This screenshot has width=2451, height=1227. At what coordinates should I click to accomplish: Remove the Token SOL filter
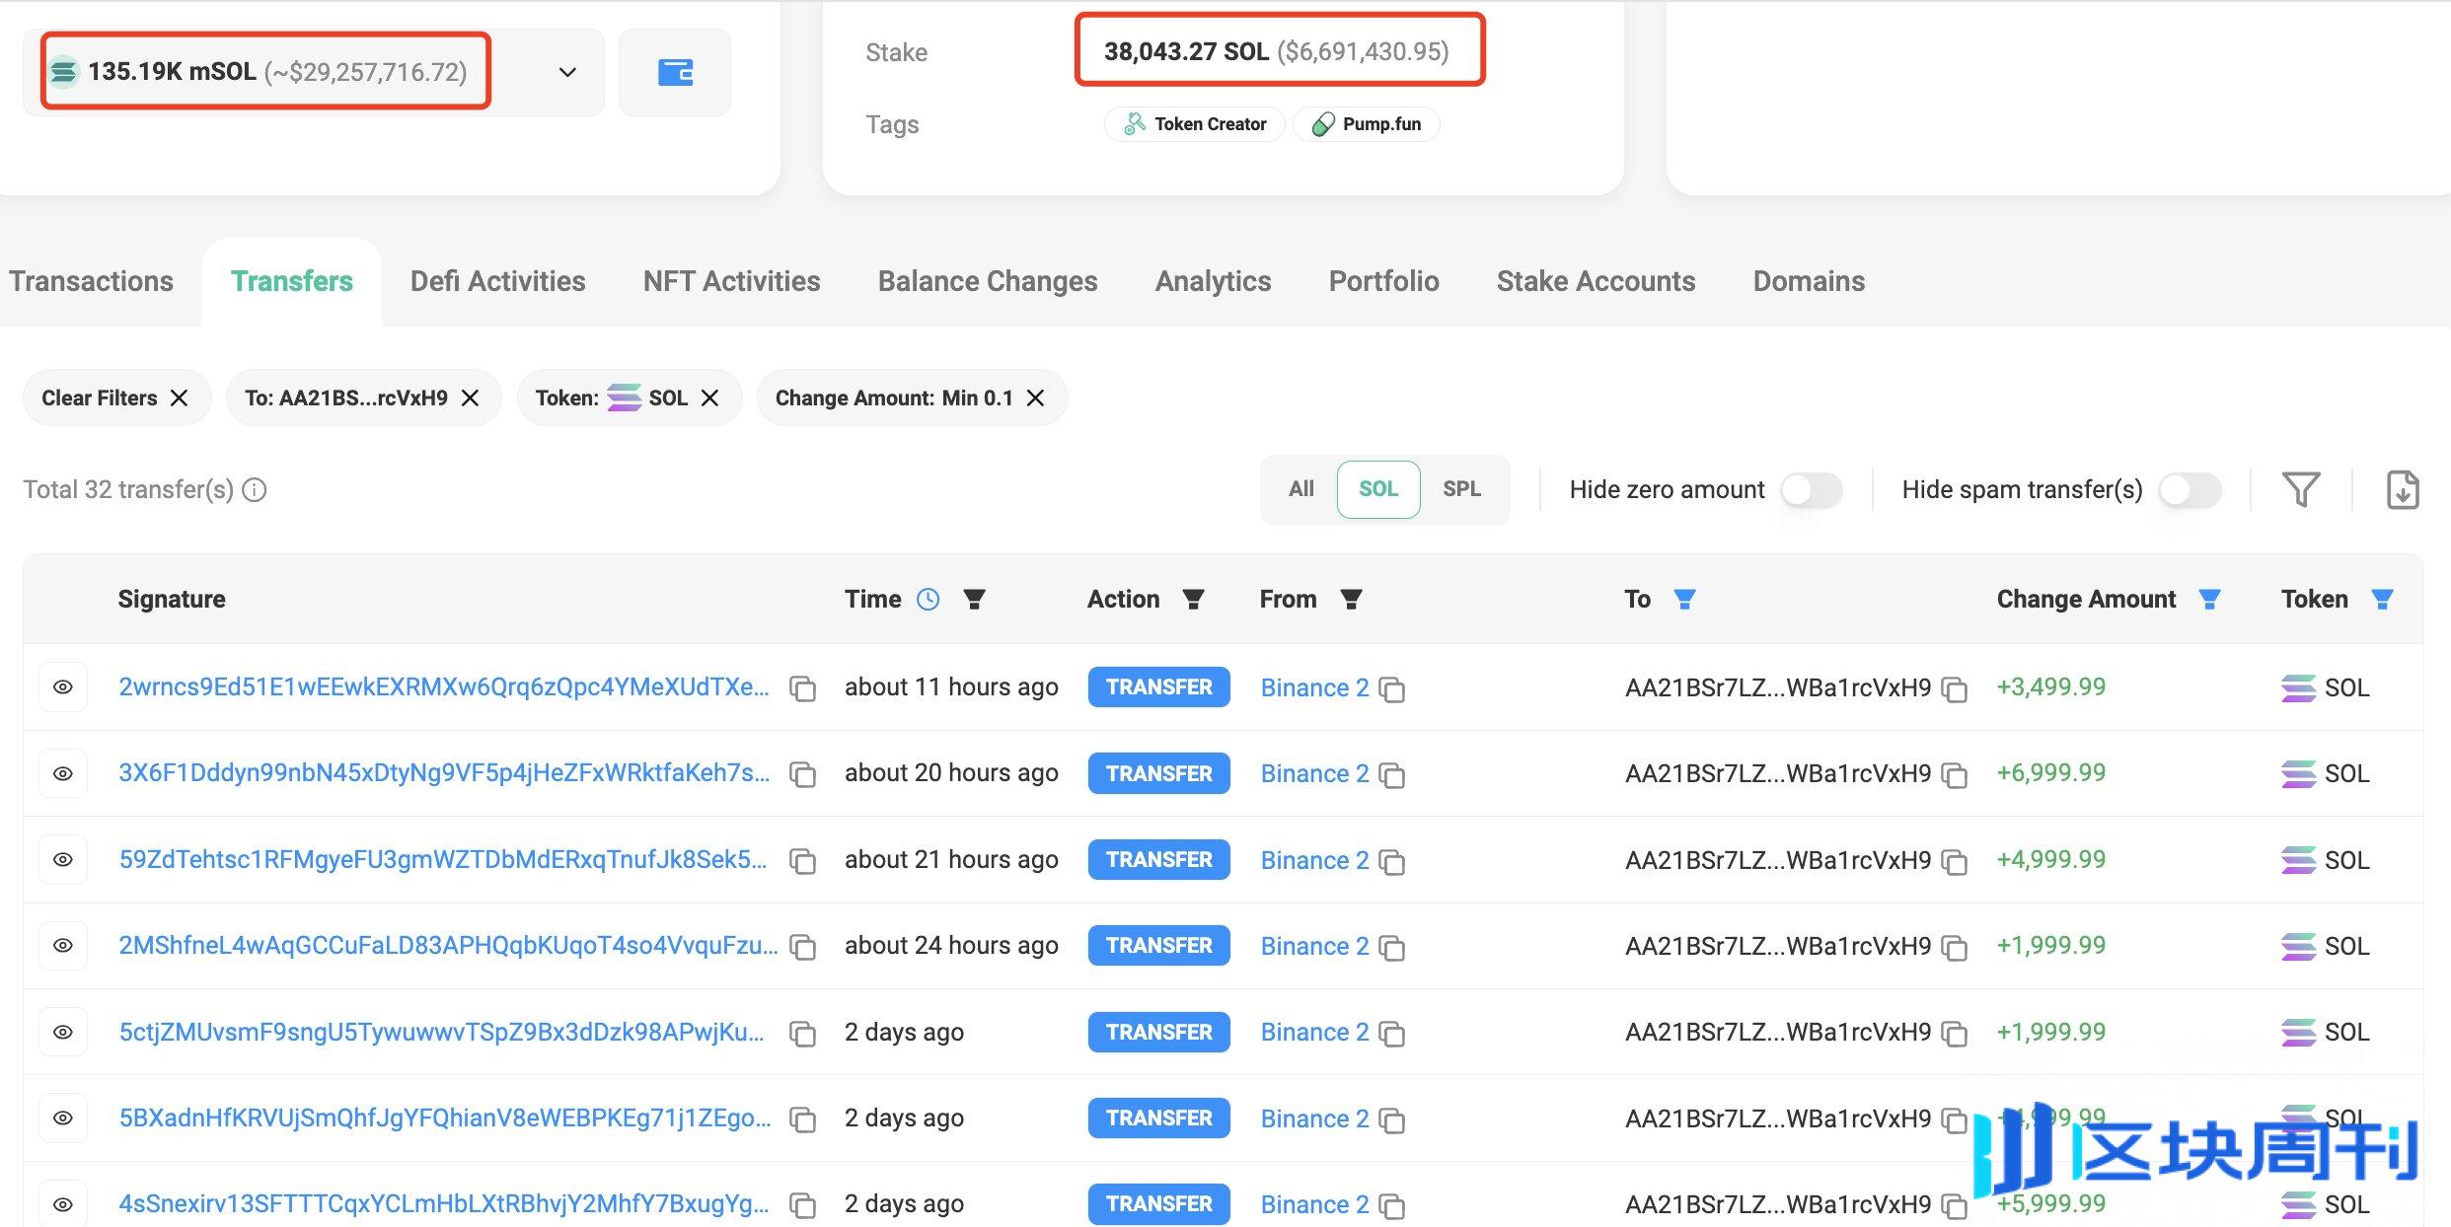[x=709, y=397]
